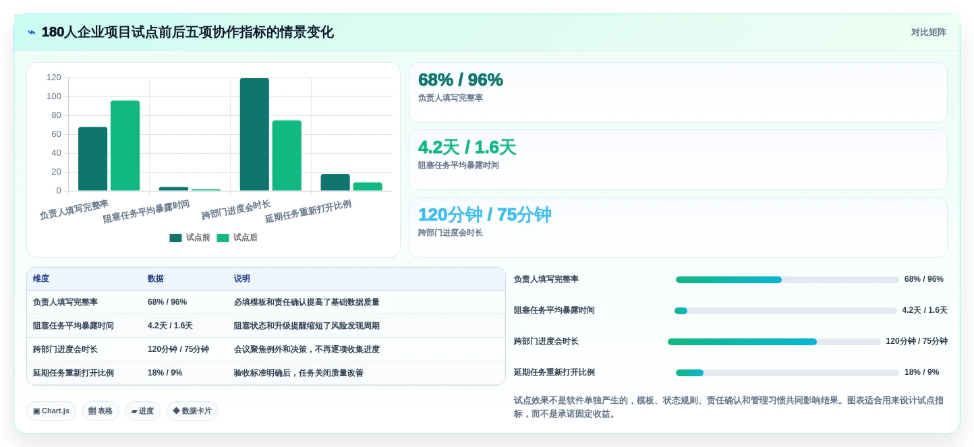This screenshot has height=447, width=974.
Task: Click the 4.2天 / 1.6天 card value
Action: coord(467,147)
